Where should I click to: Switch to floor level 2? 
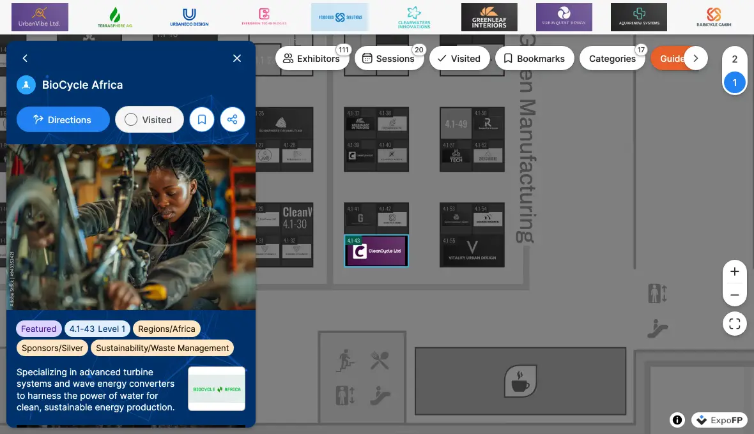(x=734, y=59)
